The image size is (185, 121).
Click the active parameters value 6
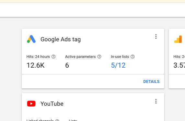67,65
